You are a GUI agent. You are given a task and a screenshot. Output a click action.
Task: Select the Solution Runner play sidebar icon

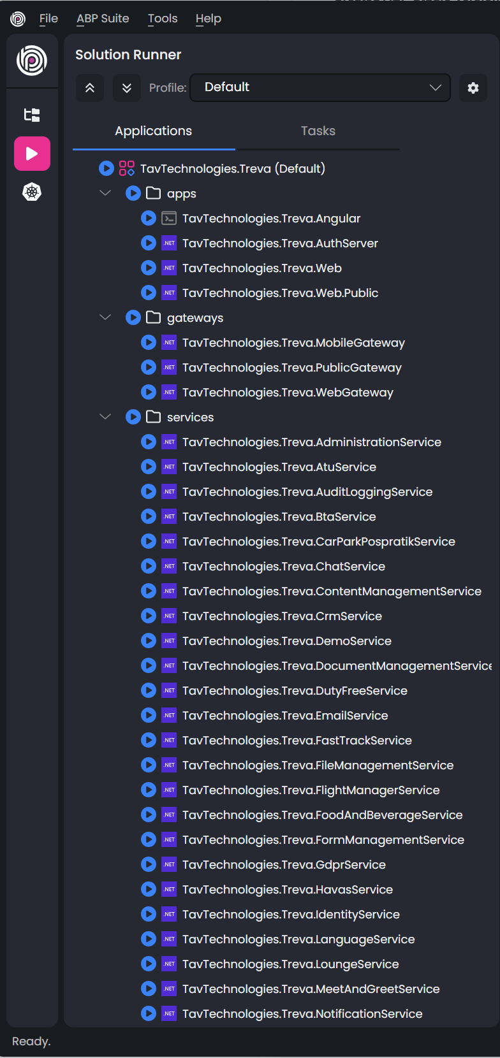[32, 154]
